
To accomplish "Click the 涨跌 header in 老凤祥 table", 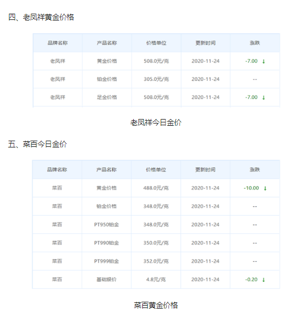I will click(x=255, y=43).
